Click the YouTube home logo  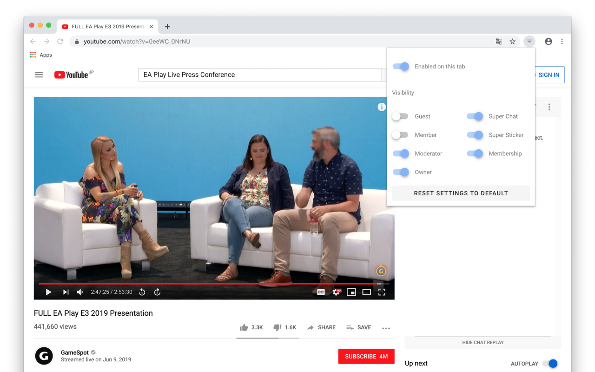click(73, 74)
